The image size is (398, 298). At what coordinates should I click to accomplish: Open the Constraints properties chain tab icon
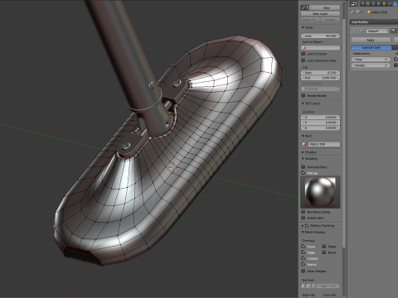(x=390, y=4)
